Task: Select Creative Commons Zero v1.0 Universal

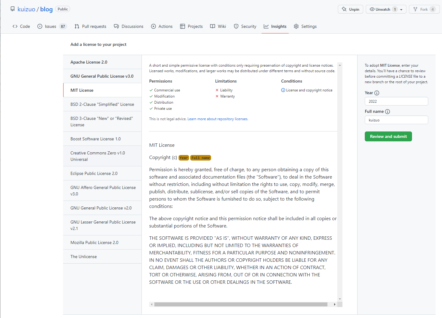Action: [x=102, y=156]
